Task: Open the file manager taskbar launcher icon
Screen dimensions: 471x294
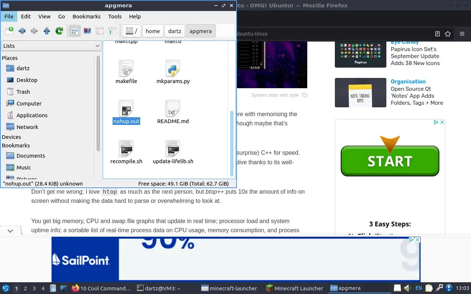Action: point(53,288)
